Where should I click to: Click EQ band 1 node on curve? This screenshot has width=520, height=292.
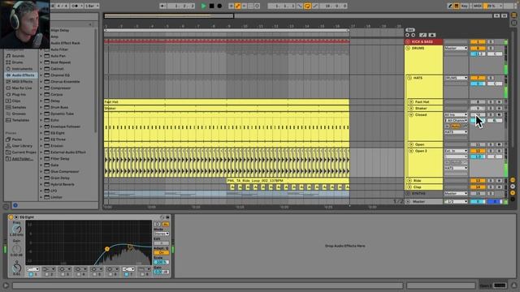(107, 249)
